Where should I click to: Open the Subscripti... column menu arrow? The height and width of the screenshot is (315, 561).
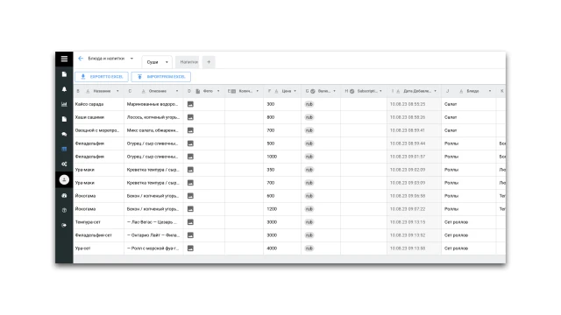[x=380, y=91]
